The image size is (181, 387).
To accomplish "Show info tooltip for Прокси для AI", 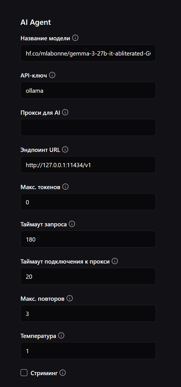I will pyautogui.click(x=65, y=112).
